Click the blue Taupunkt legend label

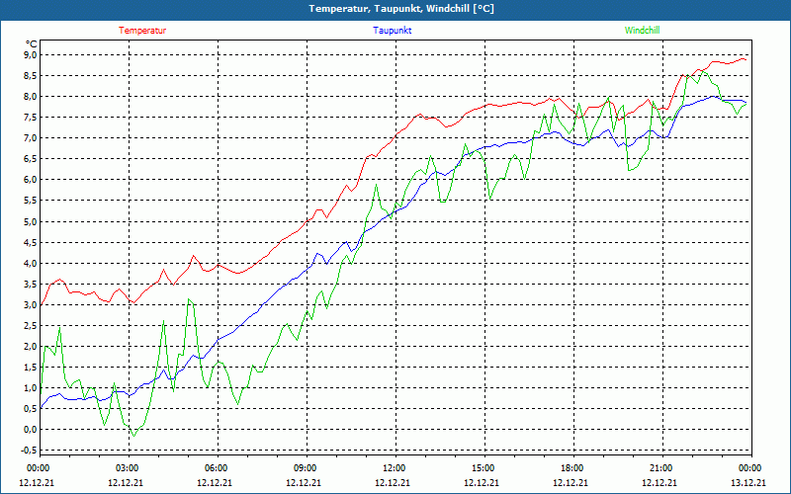[393, 31]
